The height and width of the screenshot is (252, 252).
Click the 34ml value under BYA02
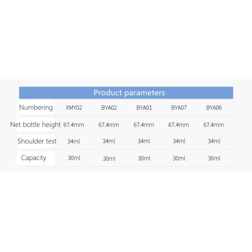[109, 142]
